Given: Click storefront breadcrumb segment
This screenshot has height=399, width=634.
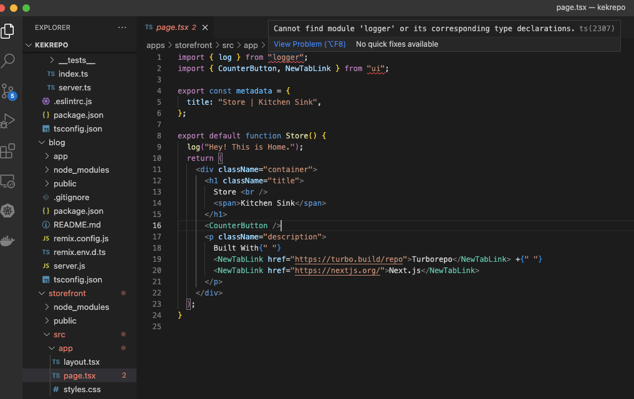Looking at the screenshot, I should 193,46.
